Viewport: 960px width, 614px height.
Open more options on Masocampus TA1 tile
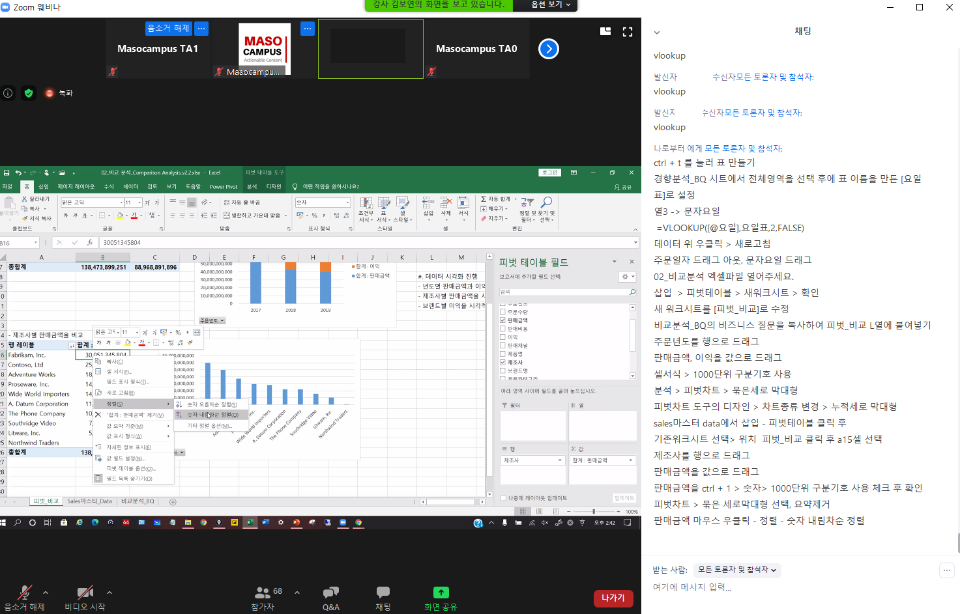click(x=201, y=28)
